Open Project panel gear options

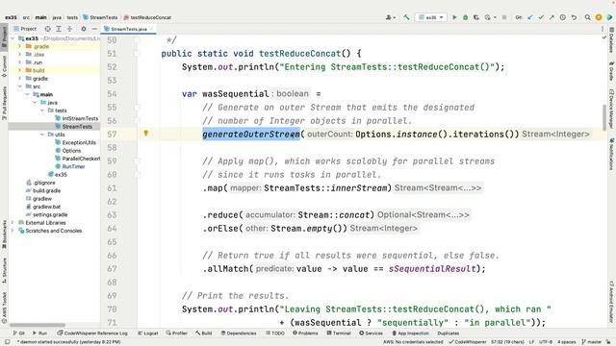[84, 29]
